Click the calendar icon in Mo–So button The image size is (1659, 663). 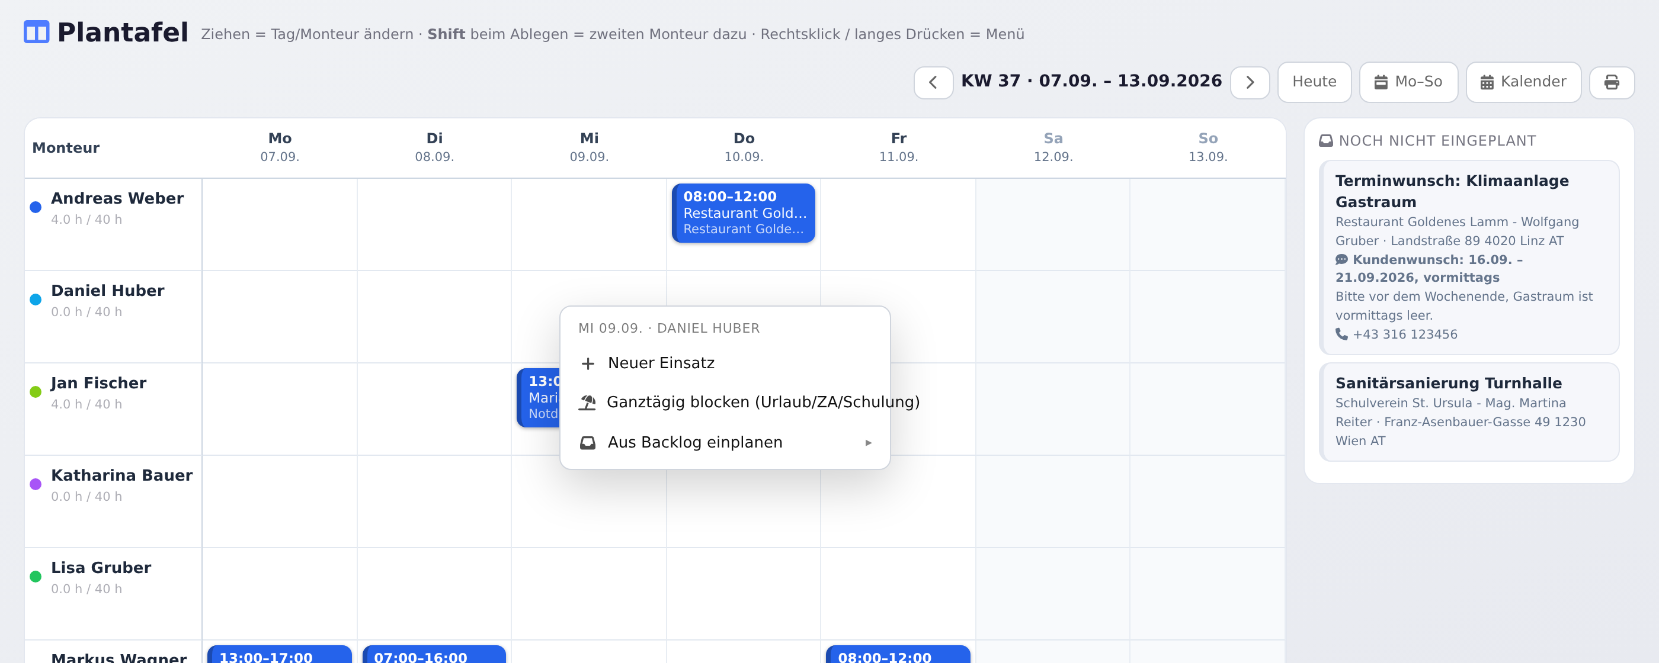tap(1381, 82)
